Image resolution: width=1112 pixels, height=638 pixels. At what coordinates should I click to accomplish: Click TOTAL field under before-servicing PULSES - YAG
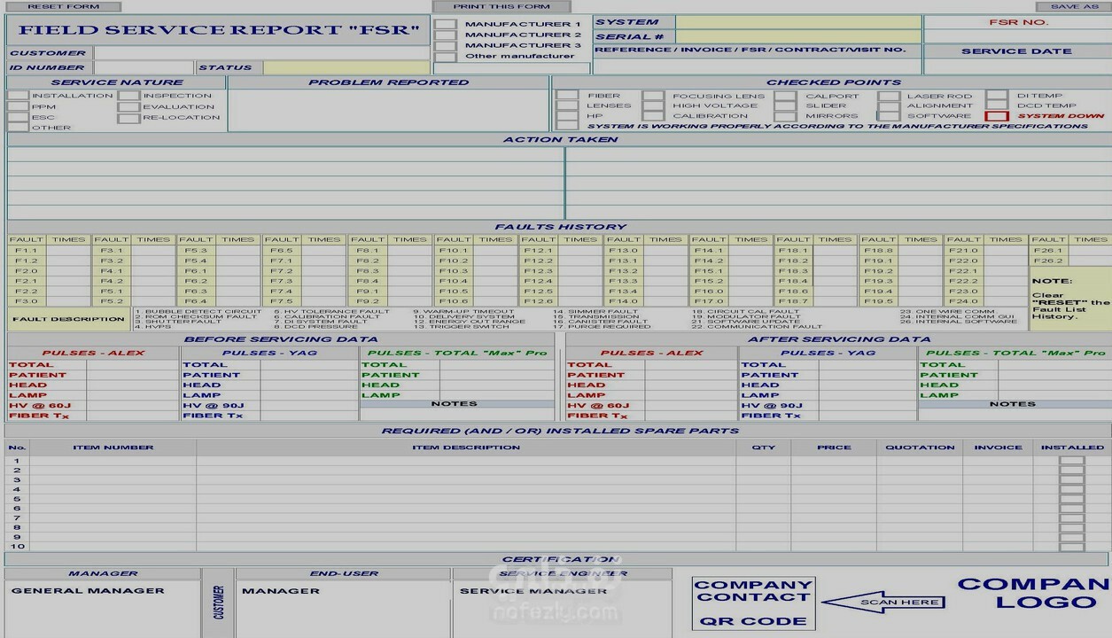pyautogui.click(x=309, y=364)
